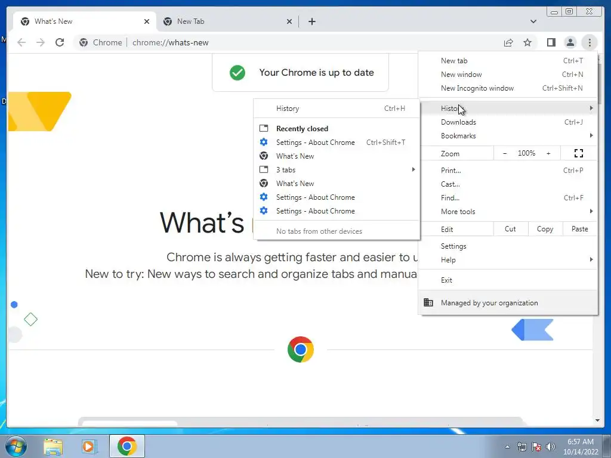Click the fullscreen icon in Zoom row
Viewport: 611px width, 458px height.
[579, 153]
